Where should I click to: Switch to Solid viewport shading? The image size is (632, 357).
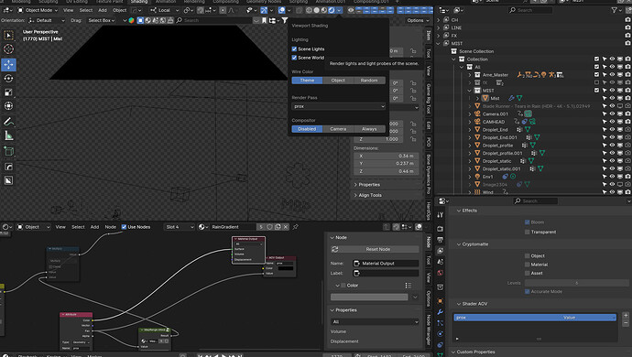pyautogui.click(x=316, y=10)
